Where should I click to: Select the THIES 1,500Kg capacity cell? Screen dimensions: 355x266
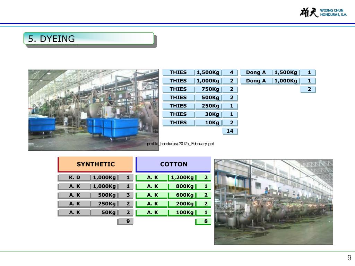(x=208, y=72)
